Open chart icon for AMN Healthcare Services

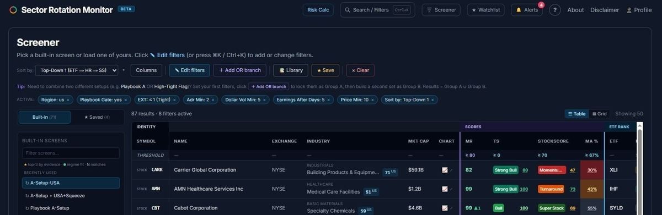click(x=445, y=189)
